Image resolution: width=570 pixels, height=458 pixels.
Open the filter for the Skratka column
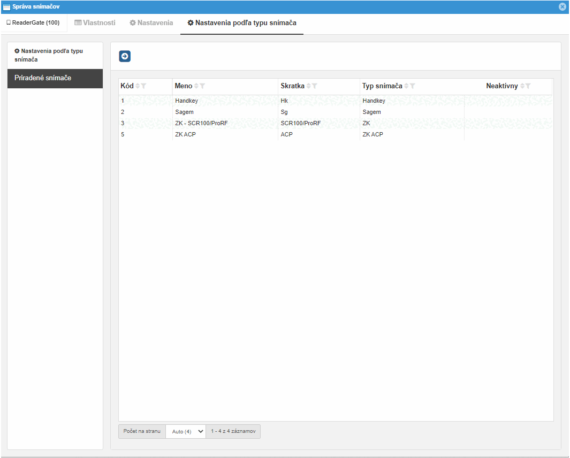click(x=315, y=86)
